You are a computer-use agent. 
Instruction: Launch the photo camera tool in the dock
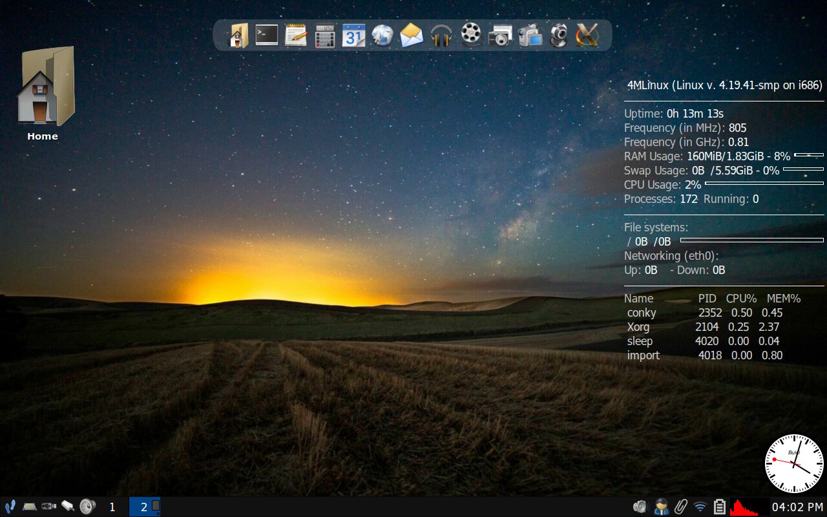pos(499,36)
